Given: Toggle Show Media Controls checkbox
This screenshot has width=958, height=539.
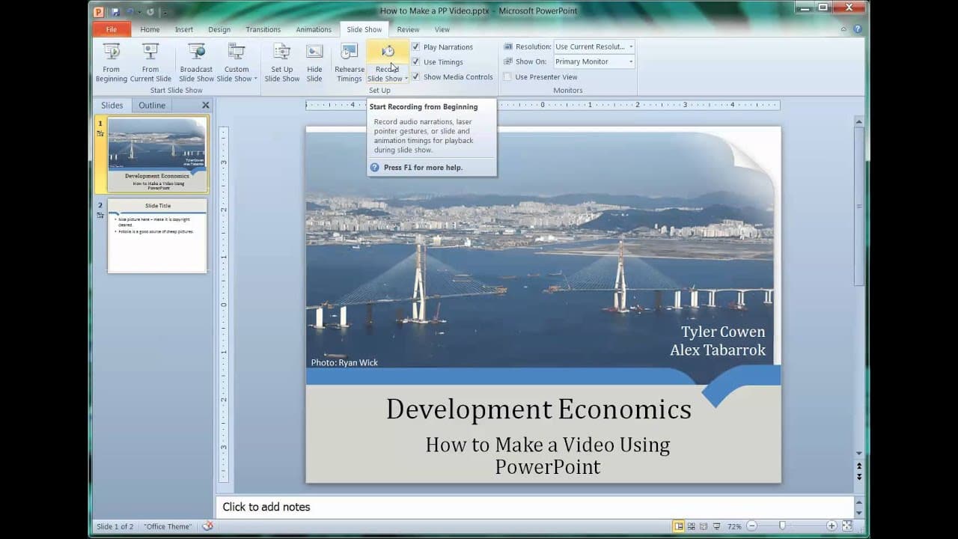Looking at the screenshot, I should point(416,76).
